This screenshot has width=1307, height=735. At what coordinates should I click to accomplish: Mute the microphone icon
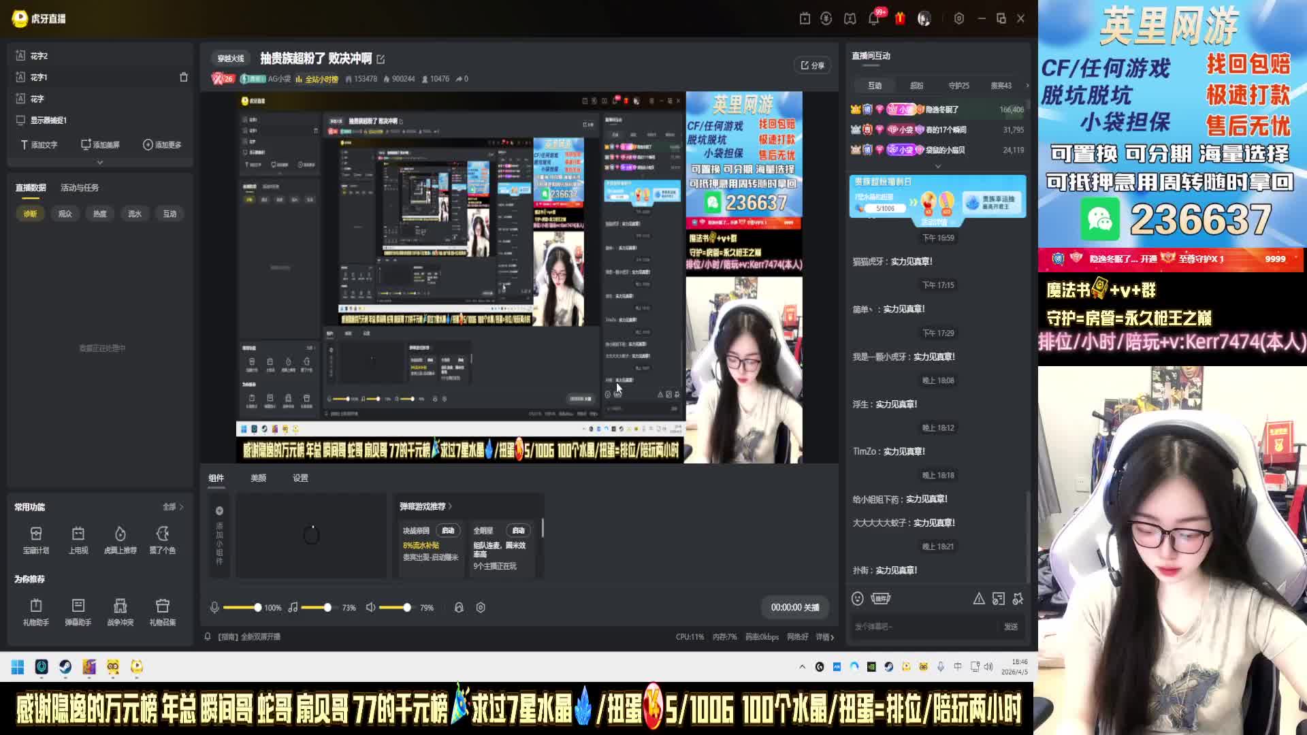pos(214,607)
